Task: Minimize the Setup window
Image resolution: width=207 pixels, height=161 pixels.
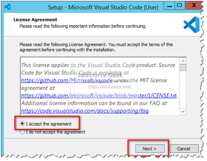Action: pyautogui.click(x=169, y=5)
